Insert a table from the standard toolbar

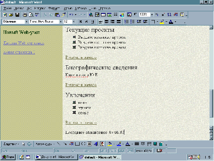(x=103, y=15)
